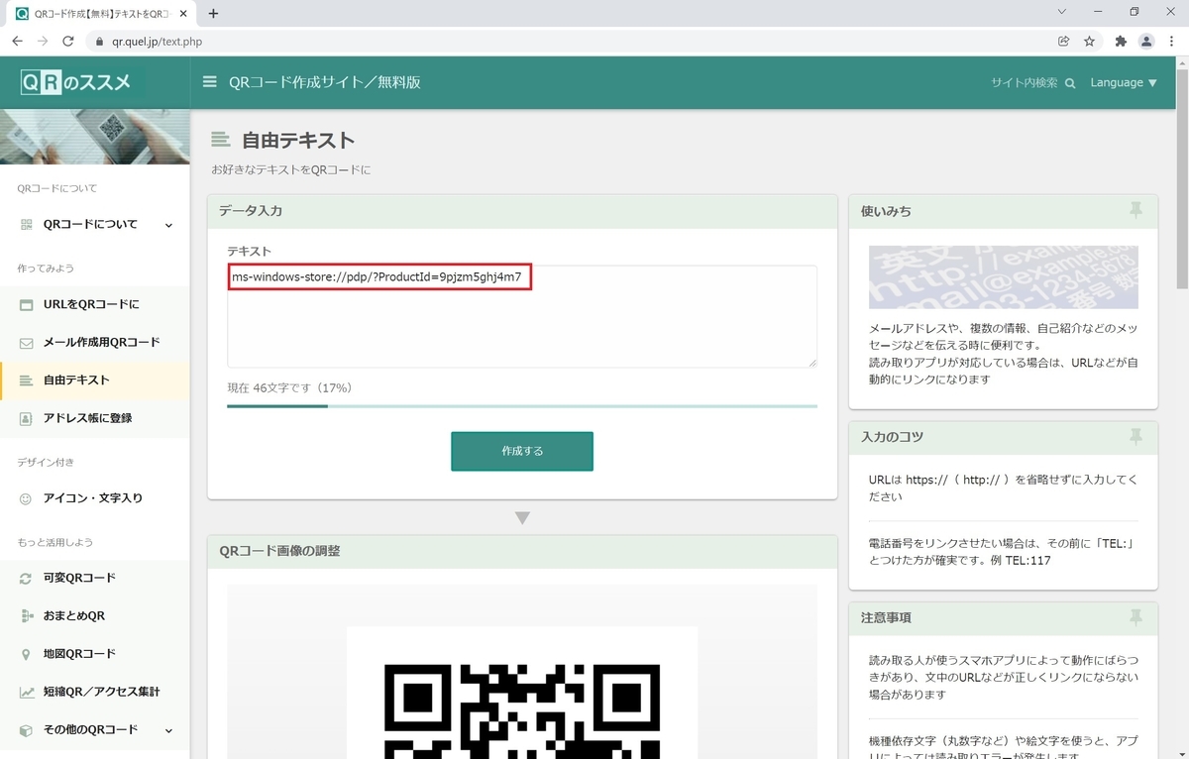Expand その他のQRコード sidebar section
1189x759 pixels.
pos(95,730)
